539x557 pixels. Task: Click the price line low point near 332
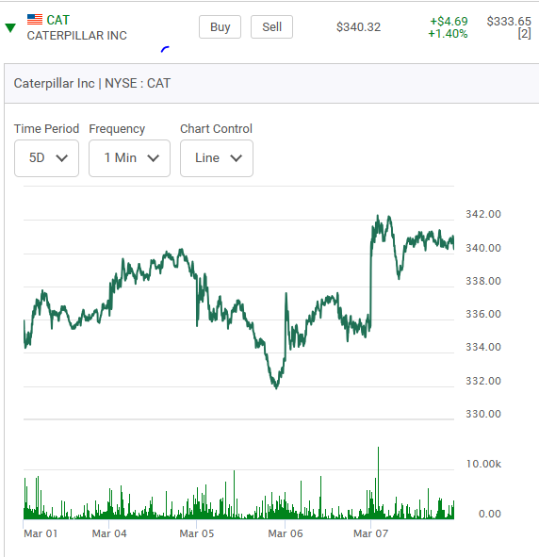(x=276, y=387)
